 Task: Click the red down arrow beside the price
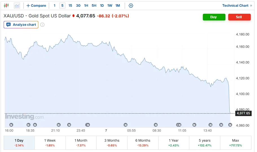(x=73, y=16)
